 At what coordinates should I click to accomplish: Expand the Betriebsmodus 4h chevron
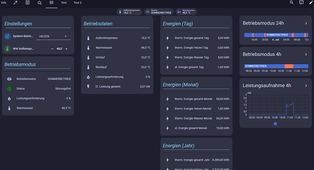coord(306,55)
